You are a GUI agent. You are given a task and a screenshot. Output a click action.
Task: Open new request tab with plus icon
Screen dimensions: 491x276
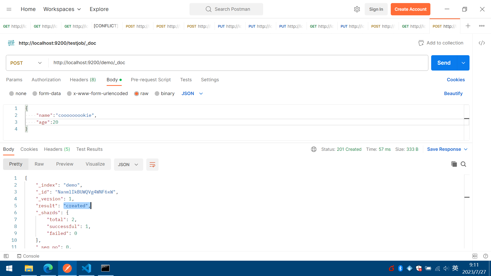(x=468, y=26)
